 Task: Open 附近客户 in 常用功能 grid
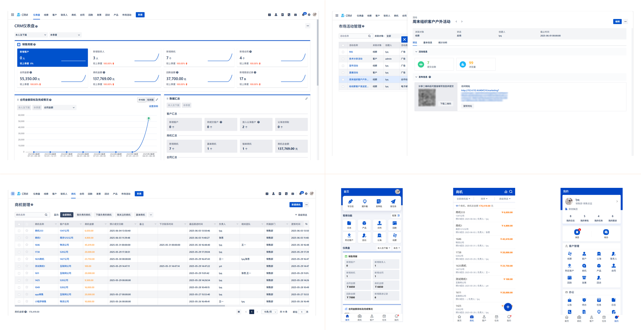[x=349, y=236]
